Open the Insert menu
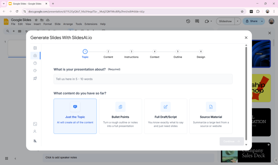The height and width of the screenshot is (165, 278). coord(37,24)
